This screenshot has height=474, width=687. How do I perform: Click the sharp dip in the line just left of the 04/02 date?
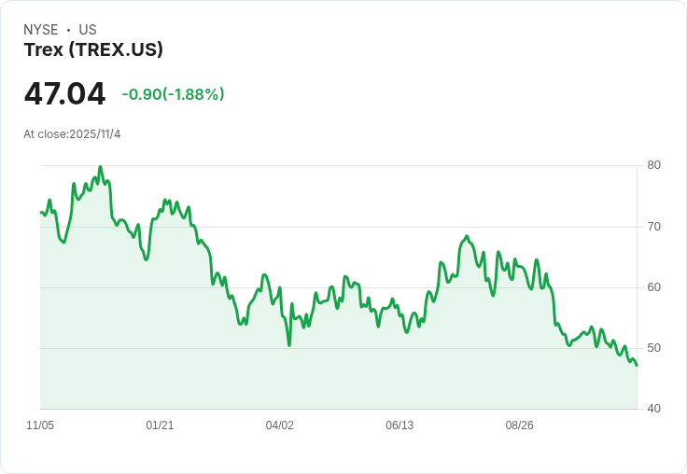pos(289,345)
